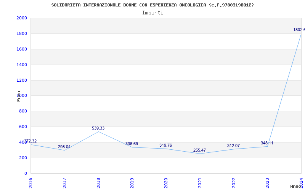Click the 2020 x-axis label
The height and width of the screenshot is (190, 305).
166,183
